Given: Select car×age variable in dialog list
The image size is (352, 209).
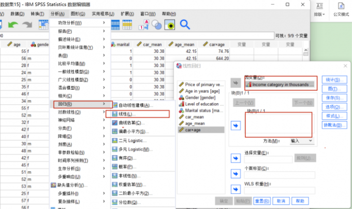Looking at the screenshot, I should (x=201, y=130).
